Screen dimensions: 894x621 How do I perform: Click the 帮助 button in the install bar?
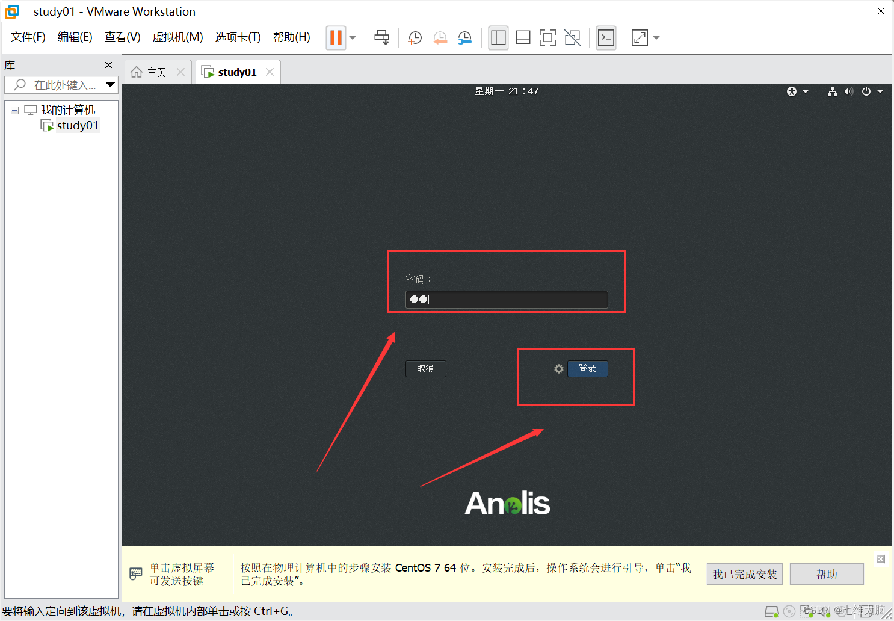(x=827, y=574)
